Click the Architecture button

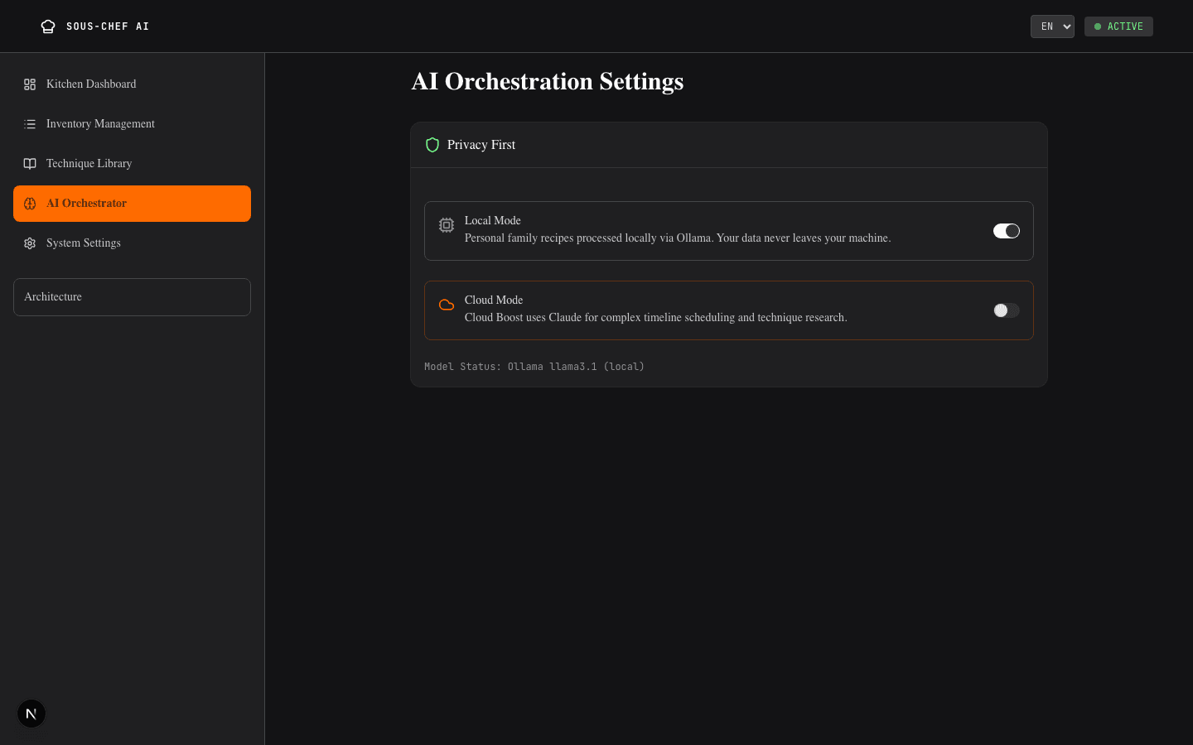tap(132, 297)
